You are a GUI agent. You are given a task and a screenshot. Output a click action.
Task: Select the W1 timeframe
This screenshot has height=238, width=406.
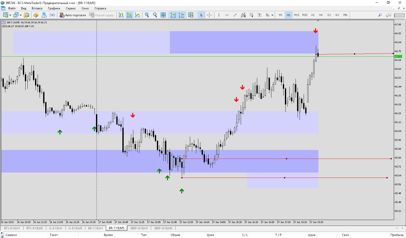click(x=337, y=15)
